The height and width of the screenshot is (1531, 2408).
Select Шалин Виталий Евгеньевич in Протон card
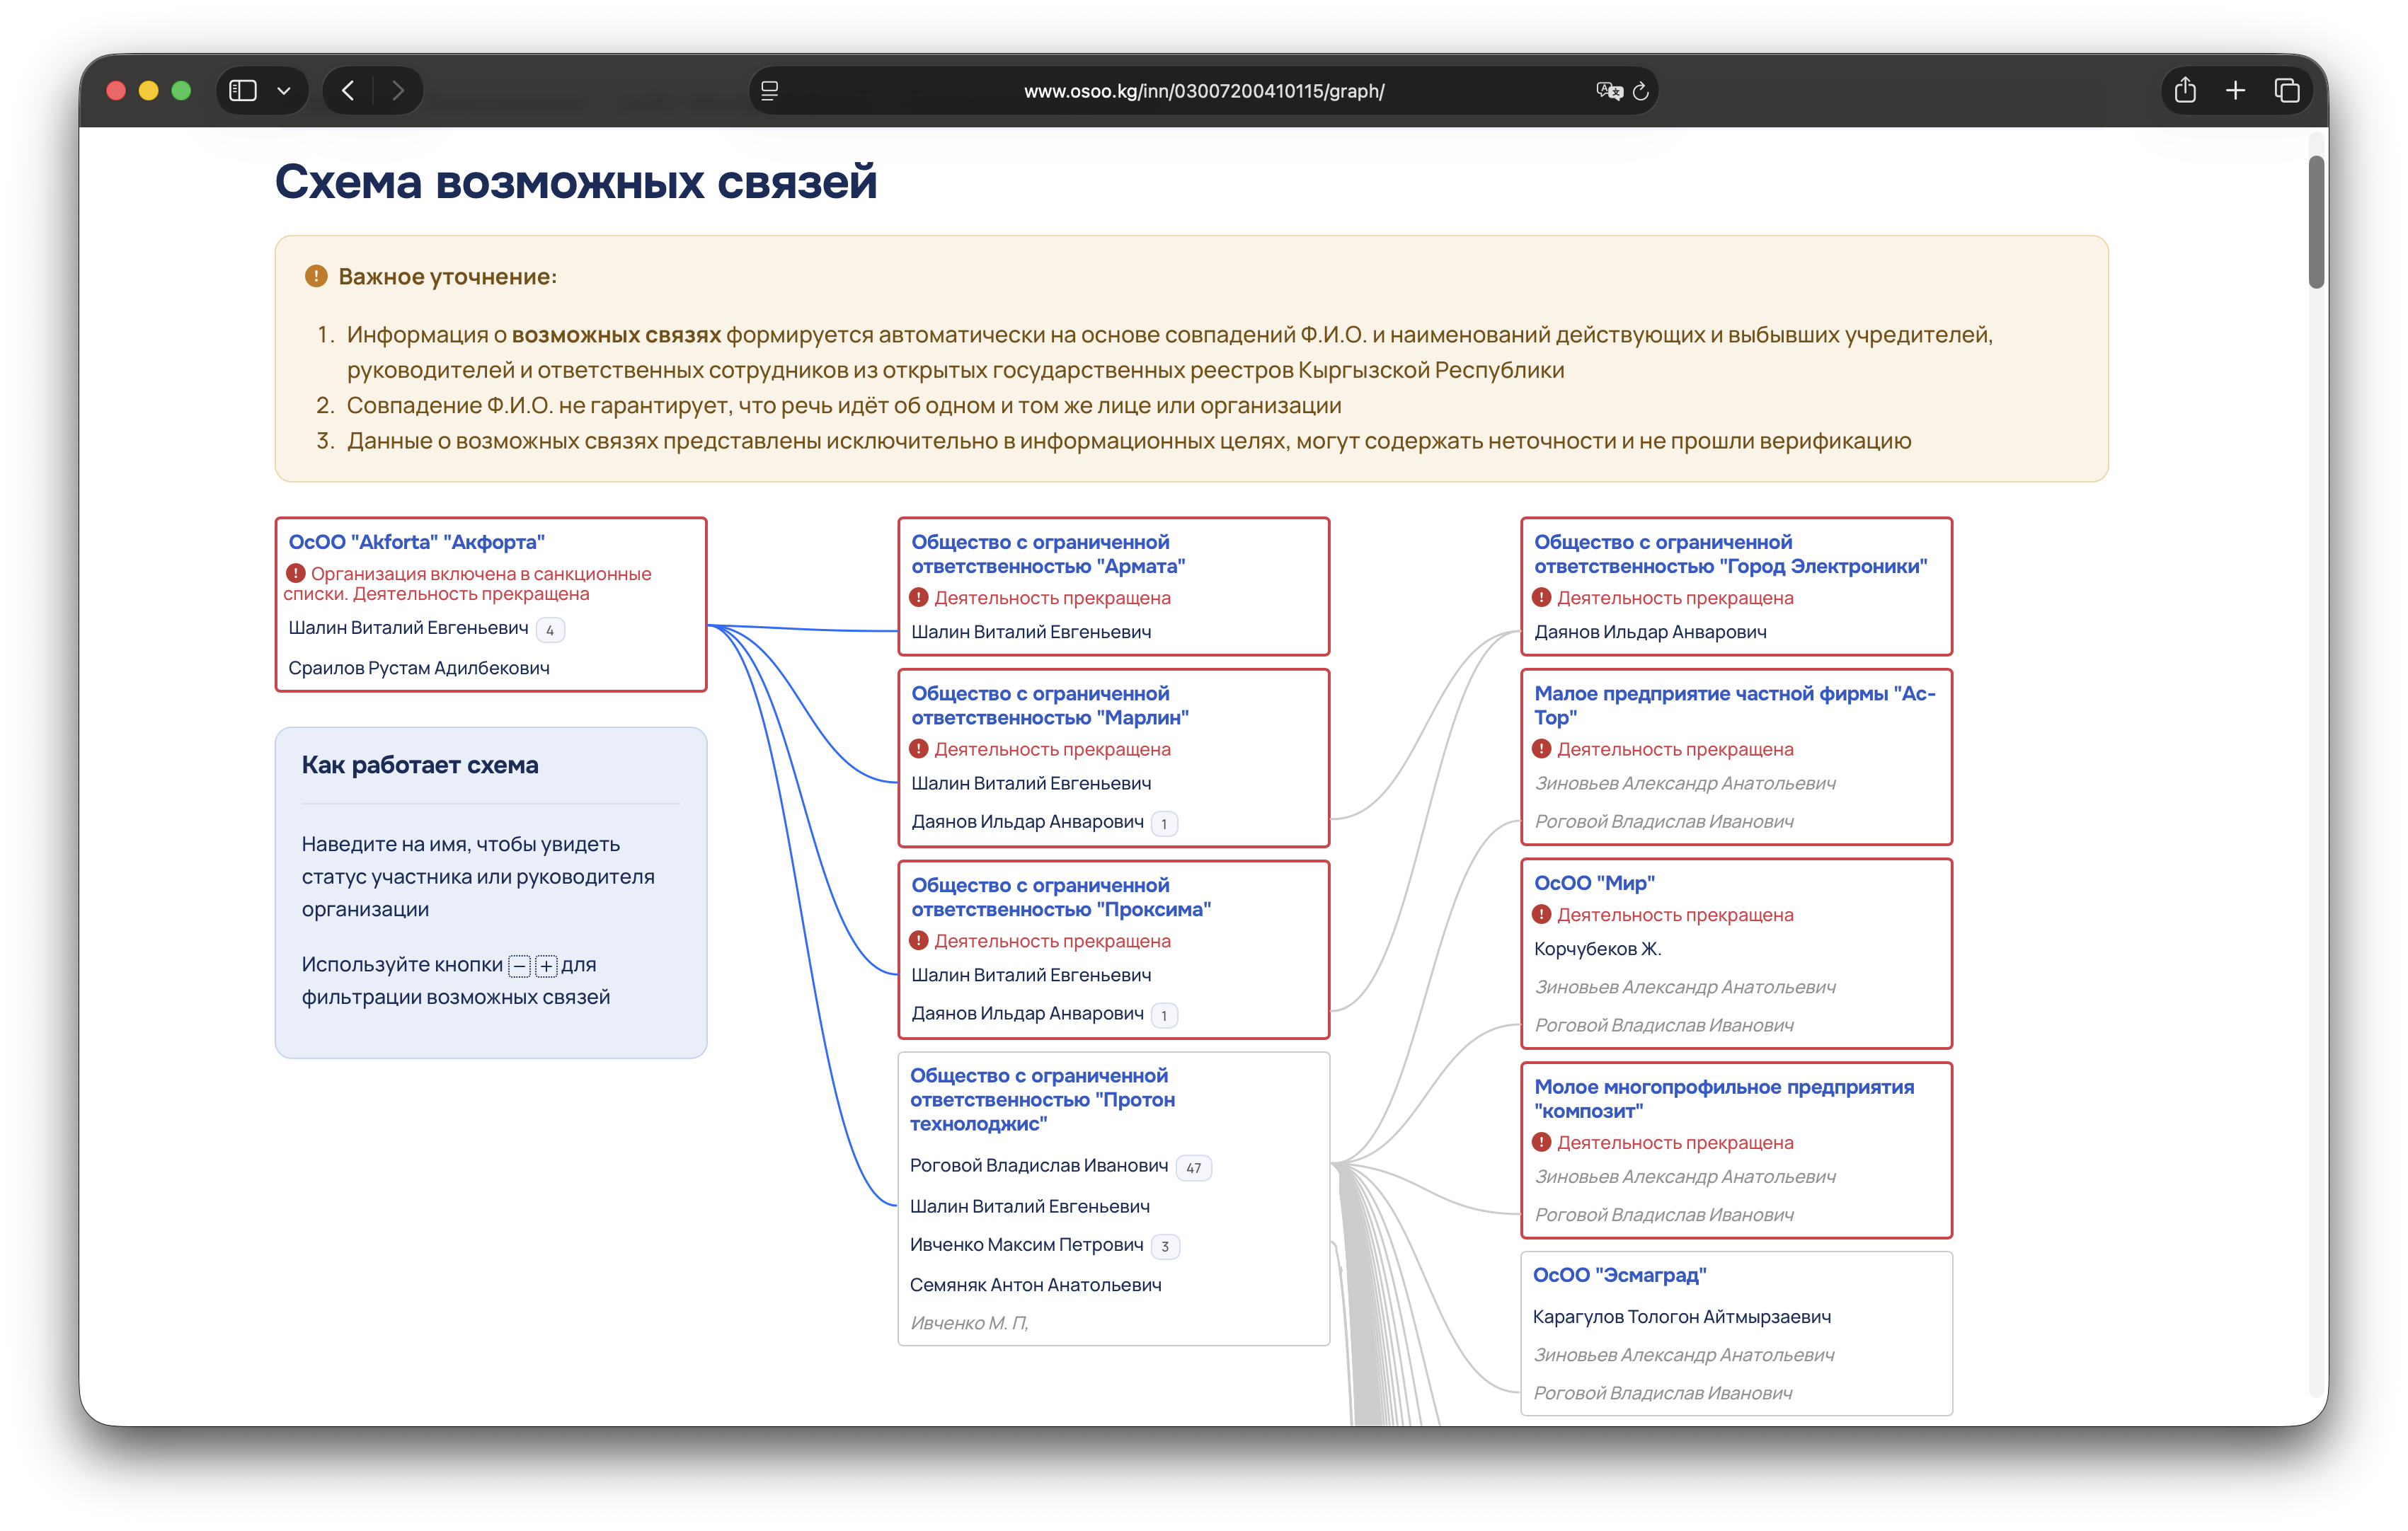point(1030,1206)
